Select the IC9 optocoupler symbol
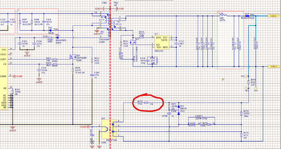The width and height of the screenshot is (281, 149). (109, 129)
